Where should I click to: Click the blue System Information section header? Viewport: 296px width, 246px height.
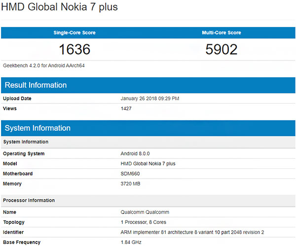click(x=37, y=128)
